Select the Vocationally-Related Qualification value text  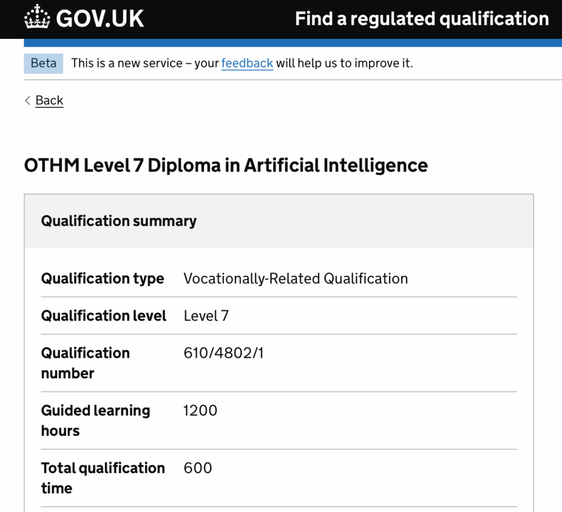point(295,279)
